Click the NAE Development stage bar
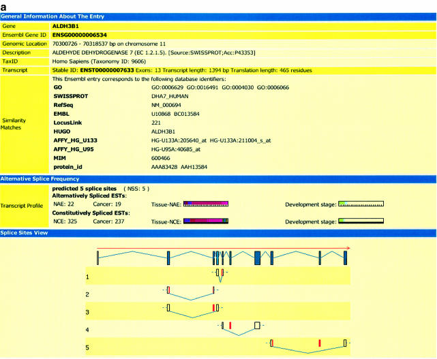Viewport: 437px width, 359px height. pos(361,204)
